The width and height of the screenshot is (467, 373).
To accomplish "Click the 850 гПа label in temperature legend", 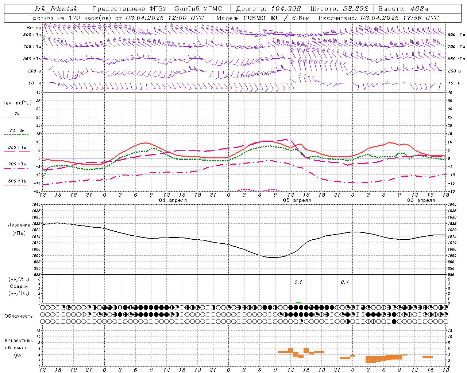I will [x=17, y=148].
